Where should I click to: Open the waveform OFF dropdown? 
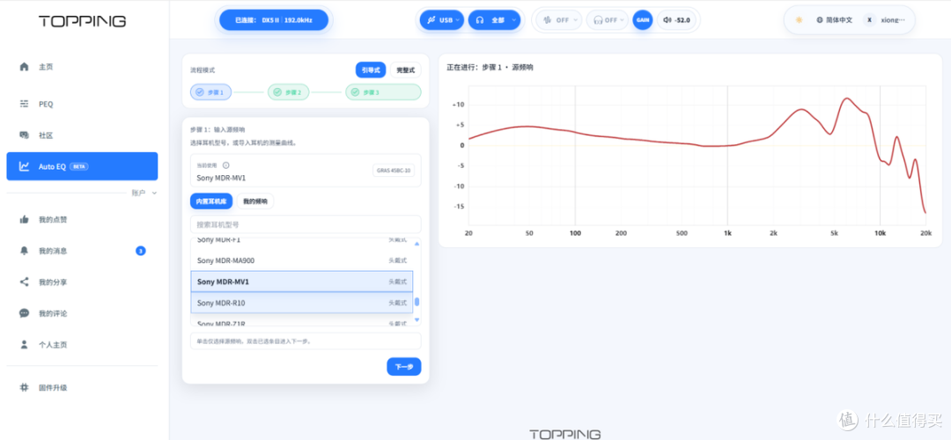[558, 20]
